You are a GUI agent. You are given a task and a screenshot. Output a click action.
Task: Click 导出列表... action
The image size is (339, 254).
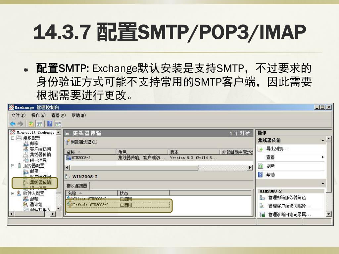click(277, 148)
